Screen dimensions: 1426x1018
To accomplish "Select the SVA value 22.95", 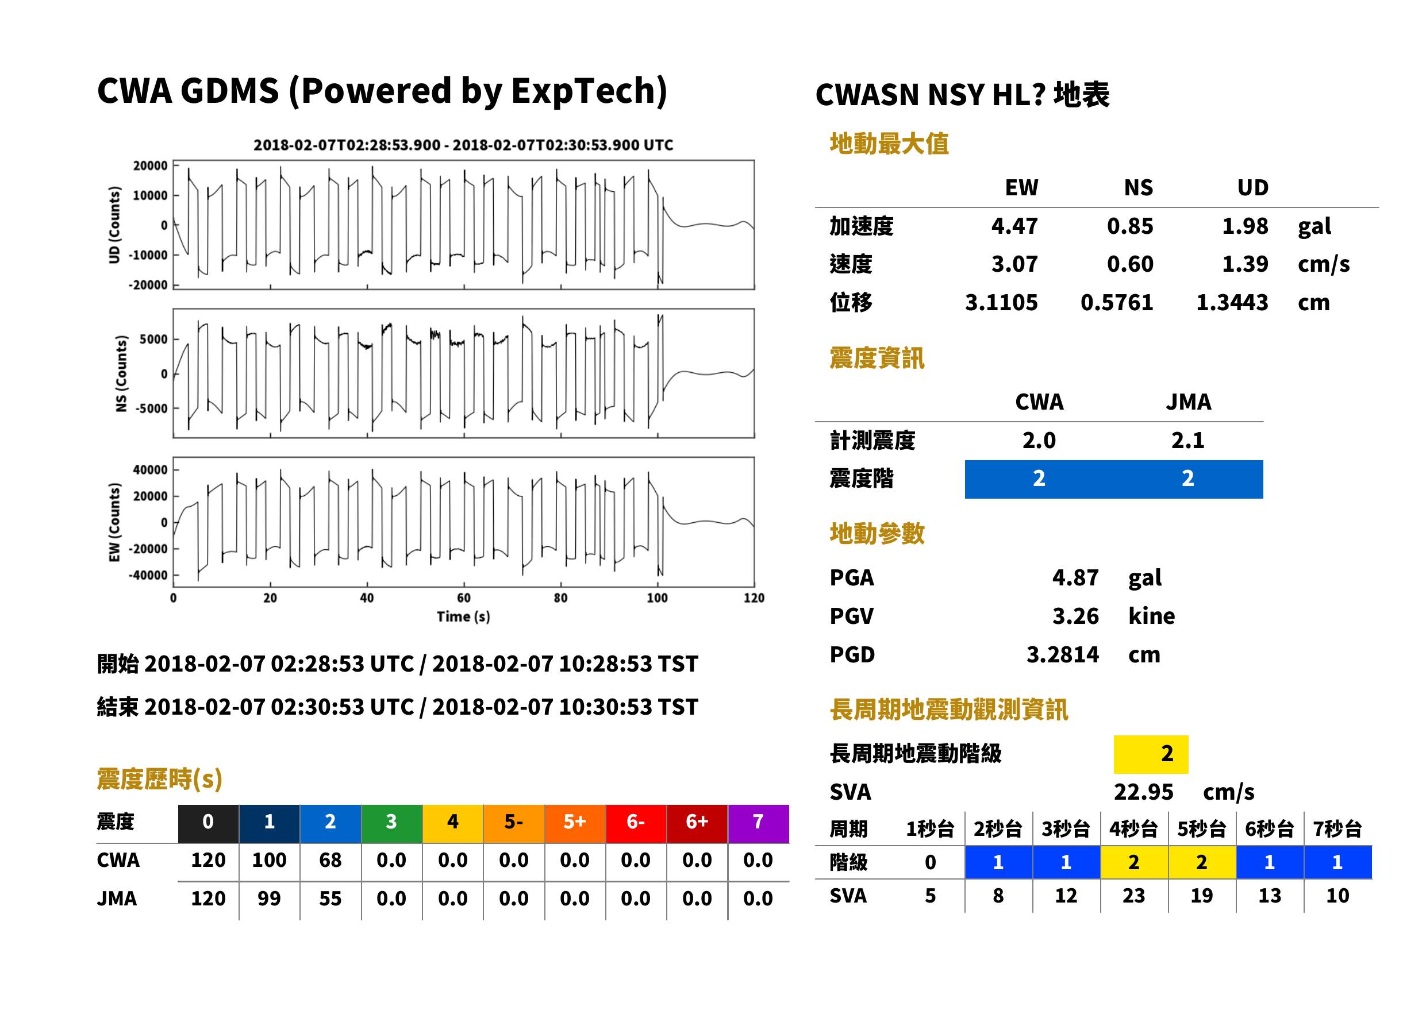I will click(1143, 792).
